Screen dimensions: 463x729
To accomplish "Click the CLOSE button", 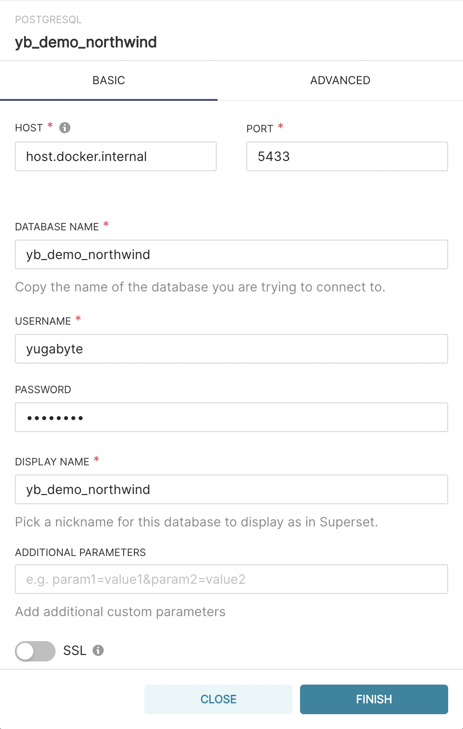I will point(218,699).
